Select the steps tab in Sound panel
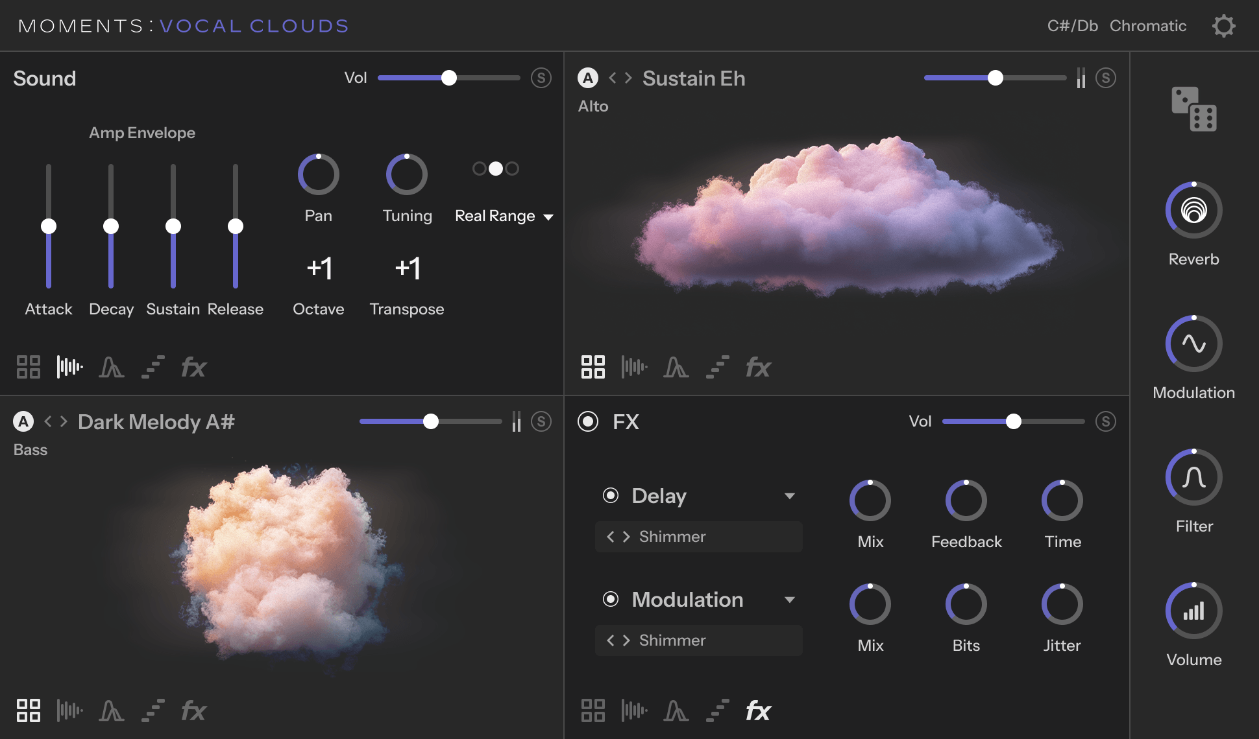This screenshot has width=1259, height=739. (153, 368)
